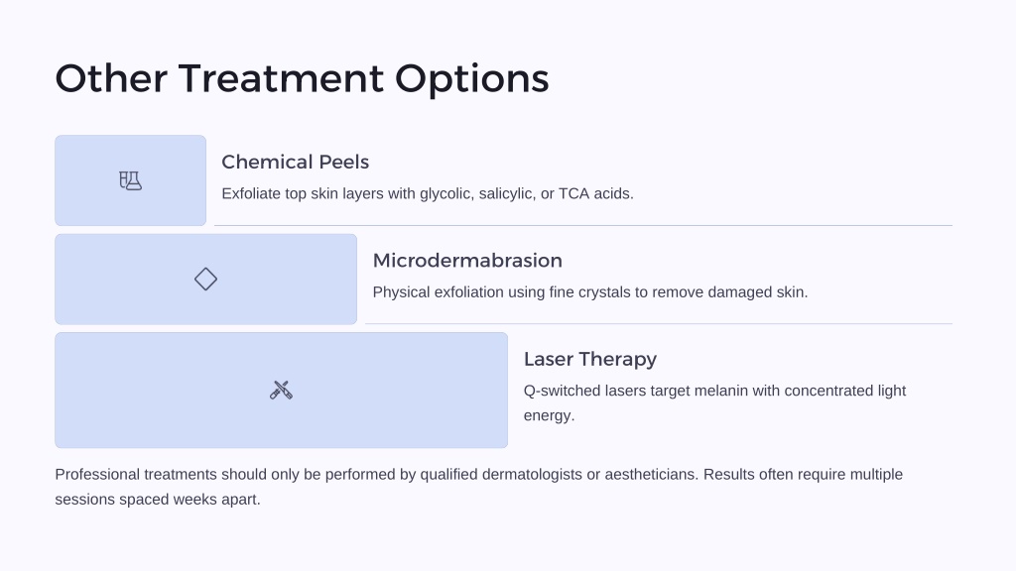Click the Laser Therapy heading
The width and height of the screenshot is (1016, 571).
590,359
